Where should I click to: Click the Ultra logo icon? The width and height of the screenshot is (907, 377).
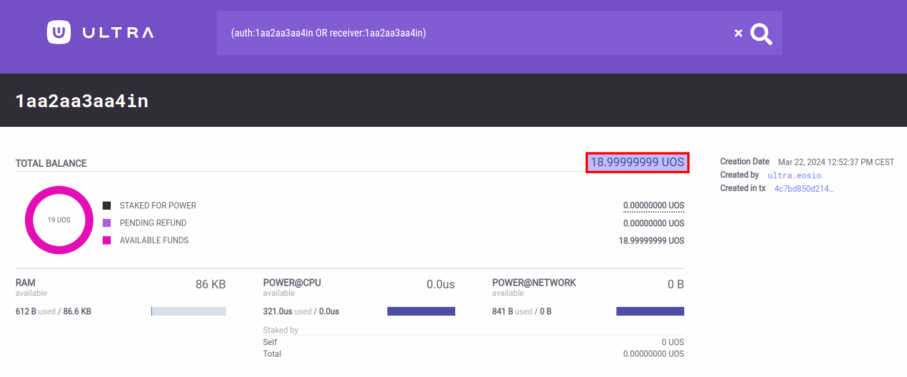[59, 32]
